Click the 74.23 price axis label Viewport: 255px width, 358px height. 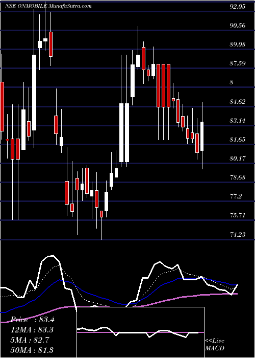238,234
